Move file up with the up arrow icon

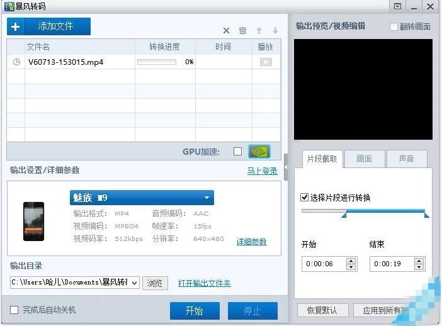pos(259,30)
